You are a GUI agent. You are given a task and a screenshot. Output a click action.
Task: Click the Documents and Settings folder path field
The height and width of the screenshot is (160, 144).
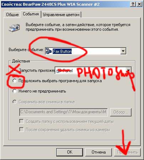(63, 112)
